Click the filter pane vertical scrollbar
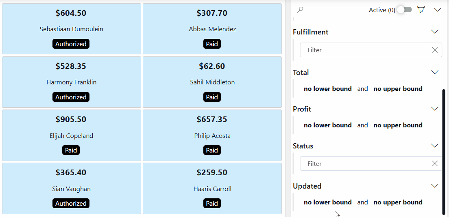The image size is (449, 217). pos(444,151)
